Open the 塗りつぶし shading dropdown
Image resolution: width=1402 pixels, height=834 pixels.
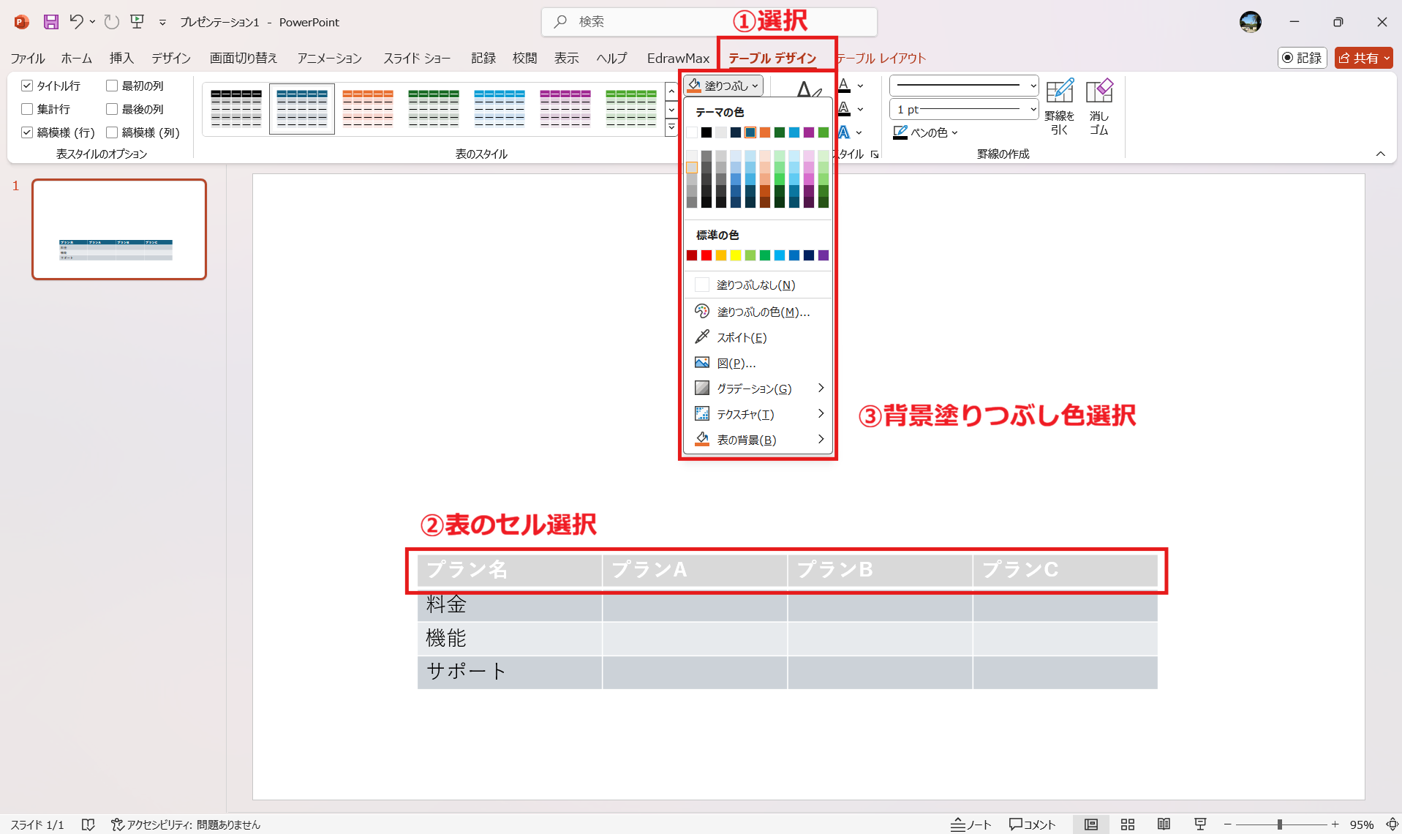(724, 86)
